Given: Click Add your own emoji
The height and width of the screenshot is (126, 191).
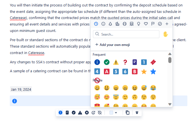Looking at the screenshot, I should point(113,45).
